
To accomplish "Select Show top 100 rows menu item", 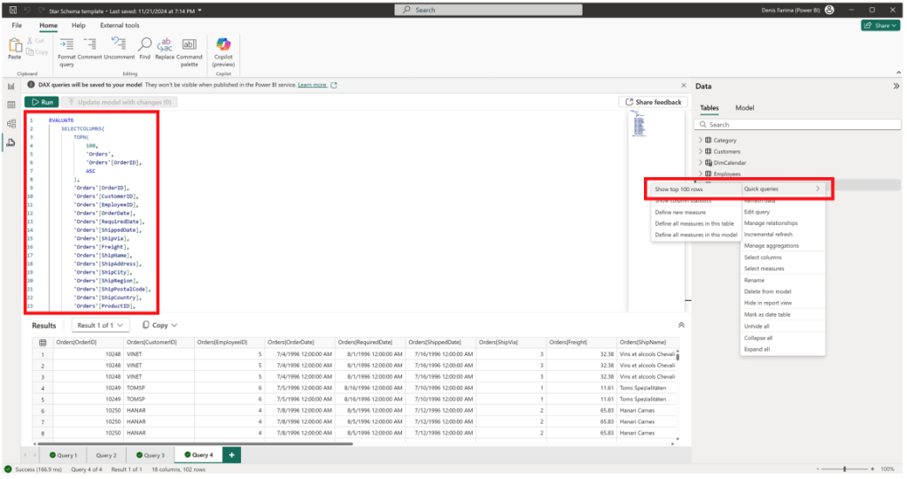I will pos(678,189).
